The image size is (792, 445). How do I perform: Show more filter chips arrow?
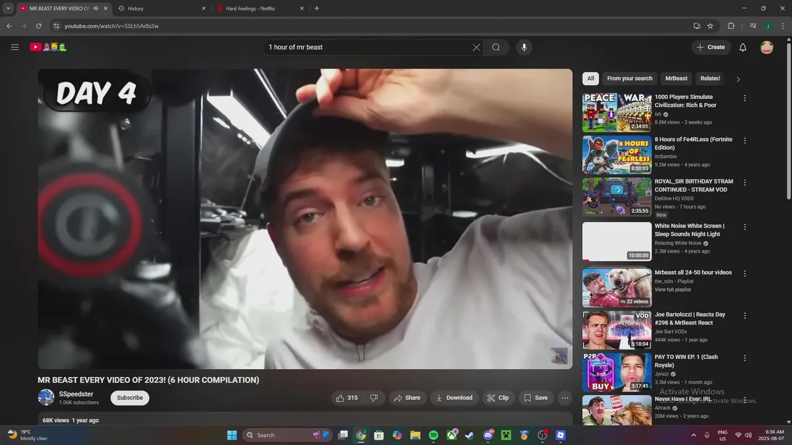tap(738, 79)
